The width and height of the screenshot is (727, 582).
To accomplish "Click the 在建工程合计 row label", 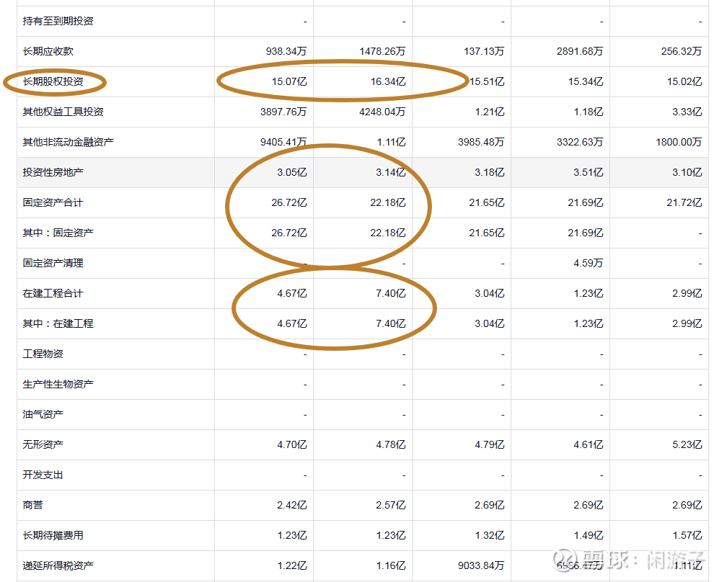I will [x=53, y=294].
